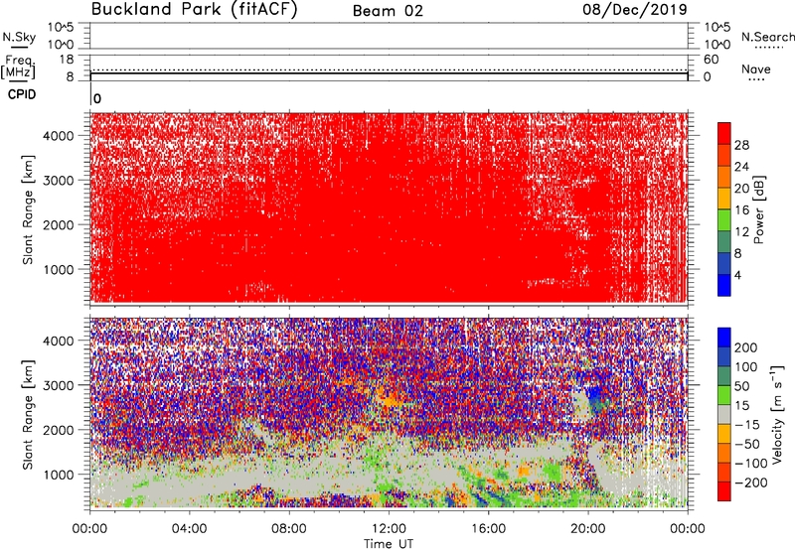
Task: Click the -200 tick on Velocity colorbar
Action: coord(751,482)
